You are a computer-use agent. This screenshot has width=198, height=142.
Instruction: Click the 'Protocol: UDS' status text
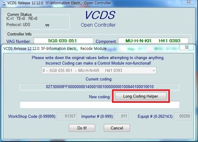tap(18, 24)
